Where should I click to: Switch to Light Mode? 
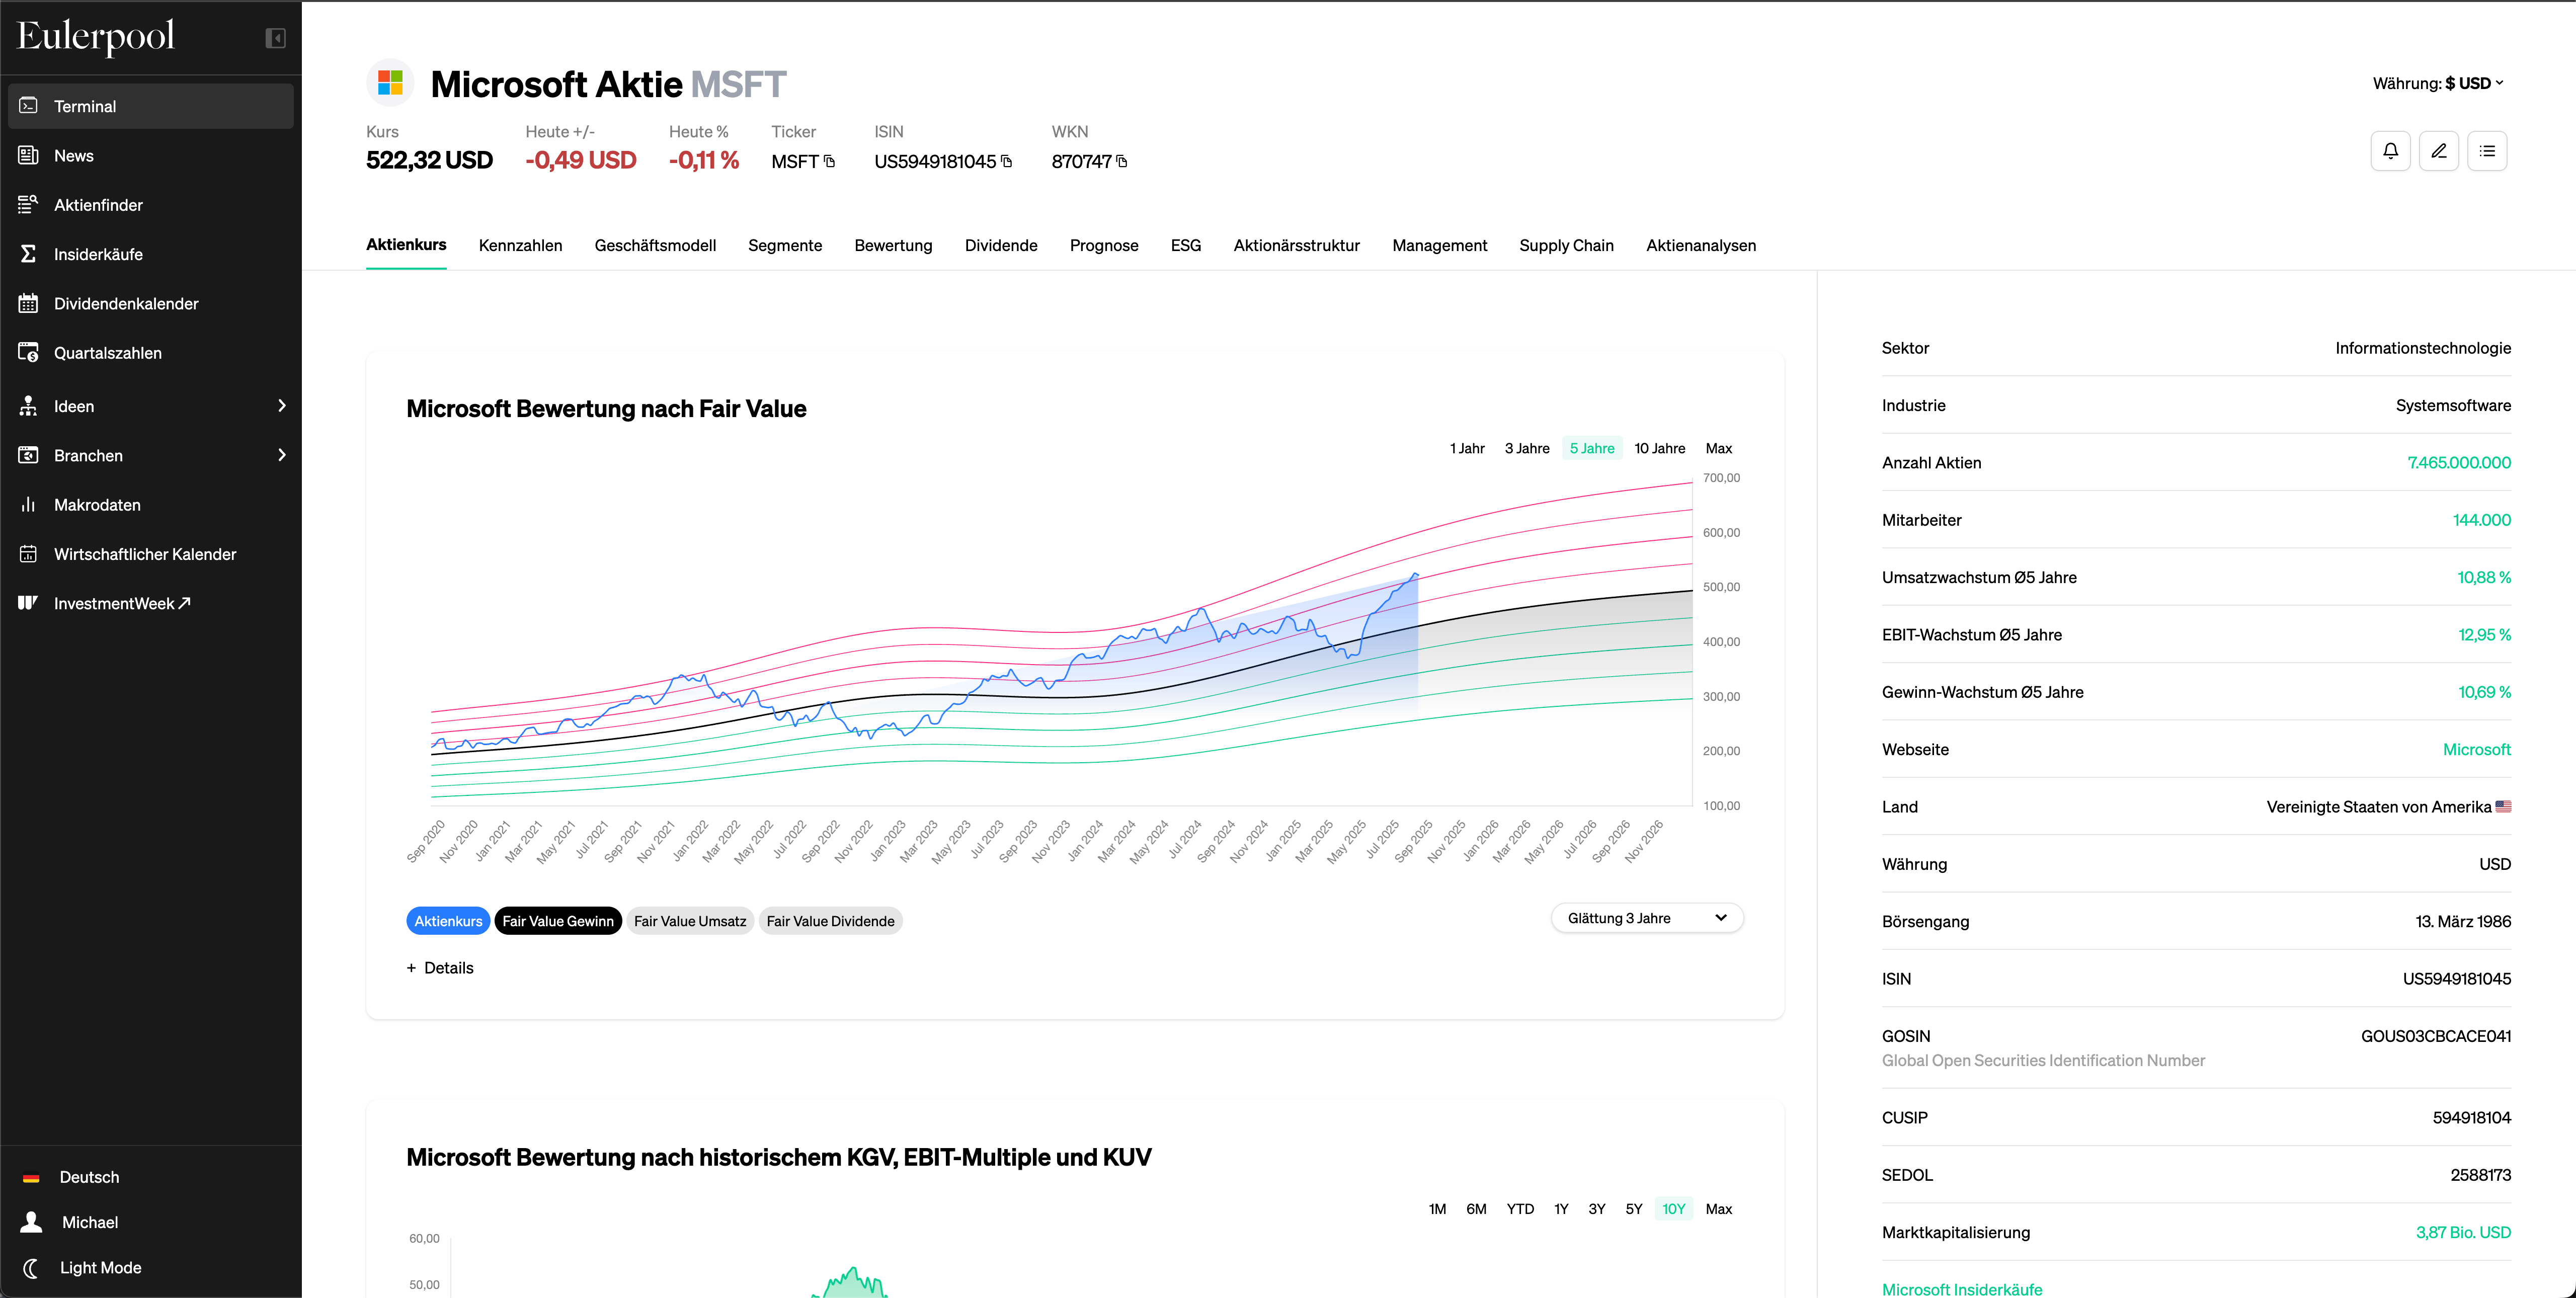tap(100, 1267)
